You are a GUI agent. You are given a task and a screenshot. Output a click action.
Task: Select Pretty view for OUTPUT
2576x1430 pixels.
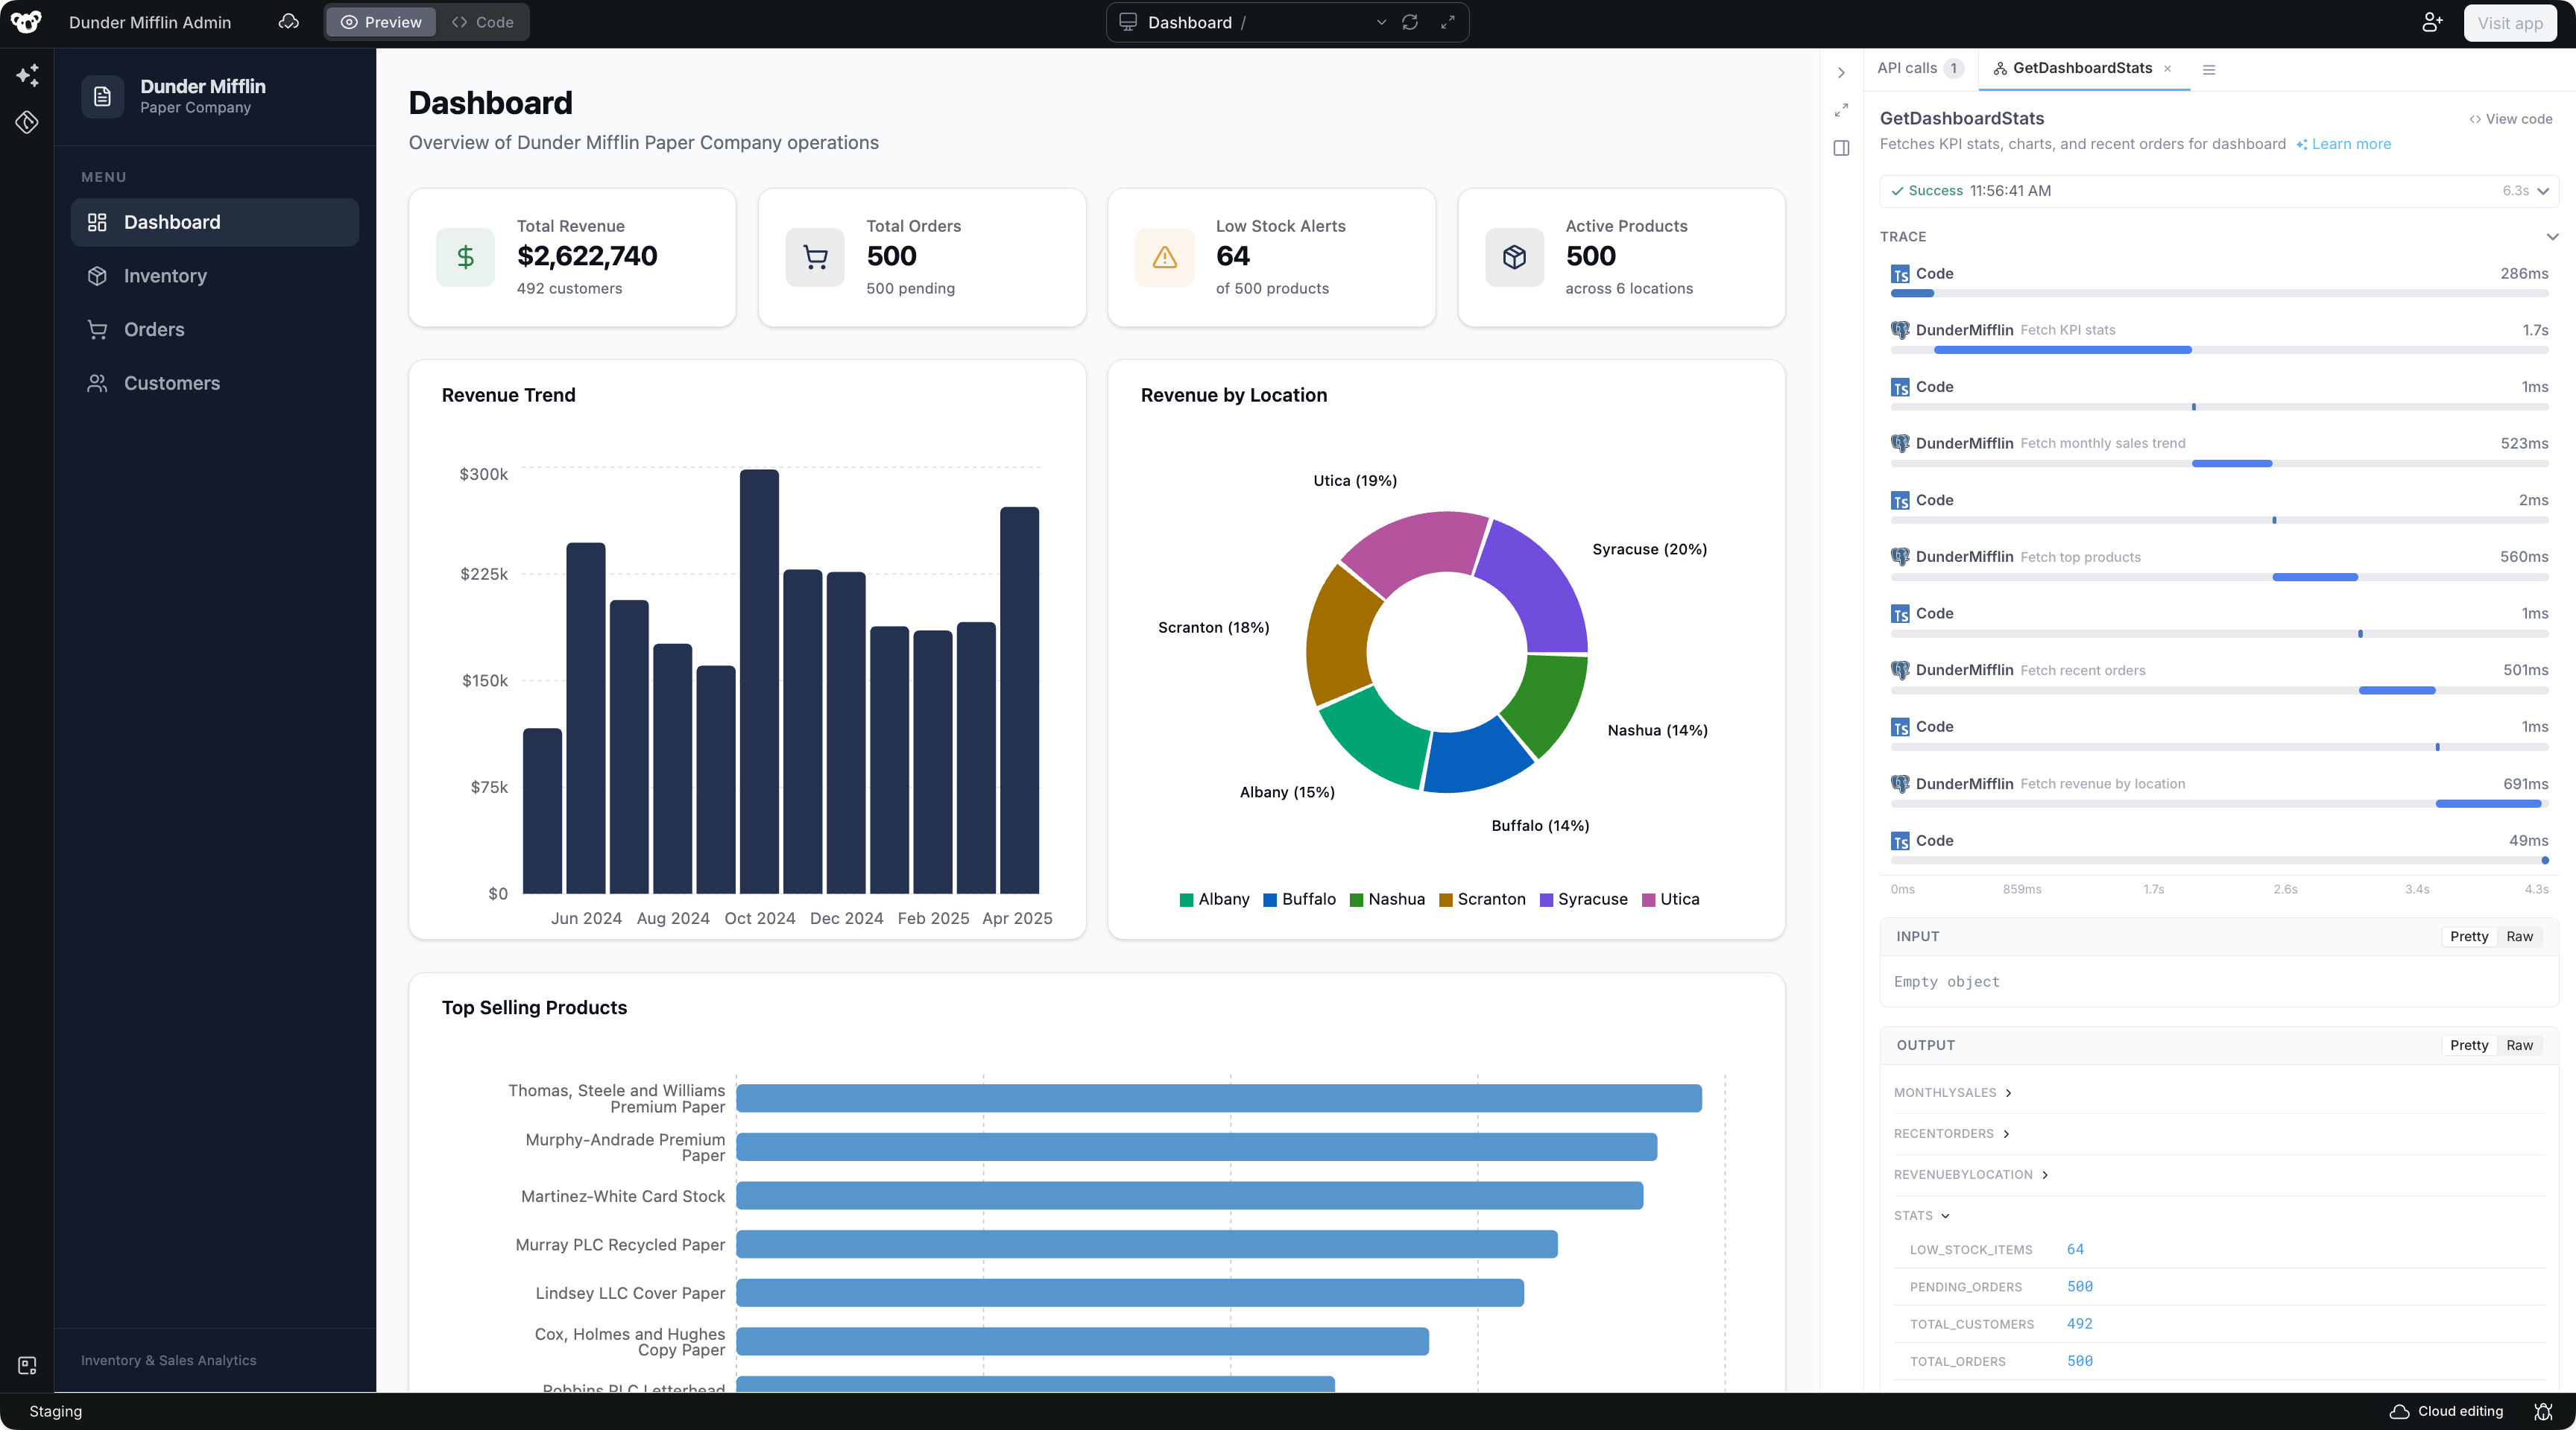click(2469, 1045)
